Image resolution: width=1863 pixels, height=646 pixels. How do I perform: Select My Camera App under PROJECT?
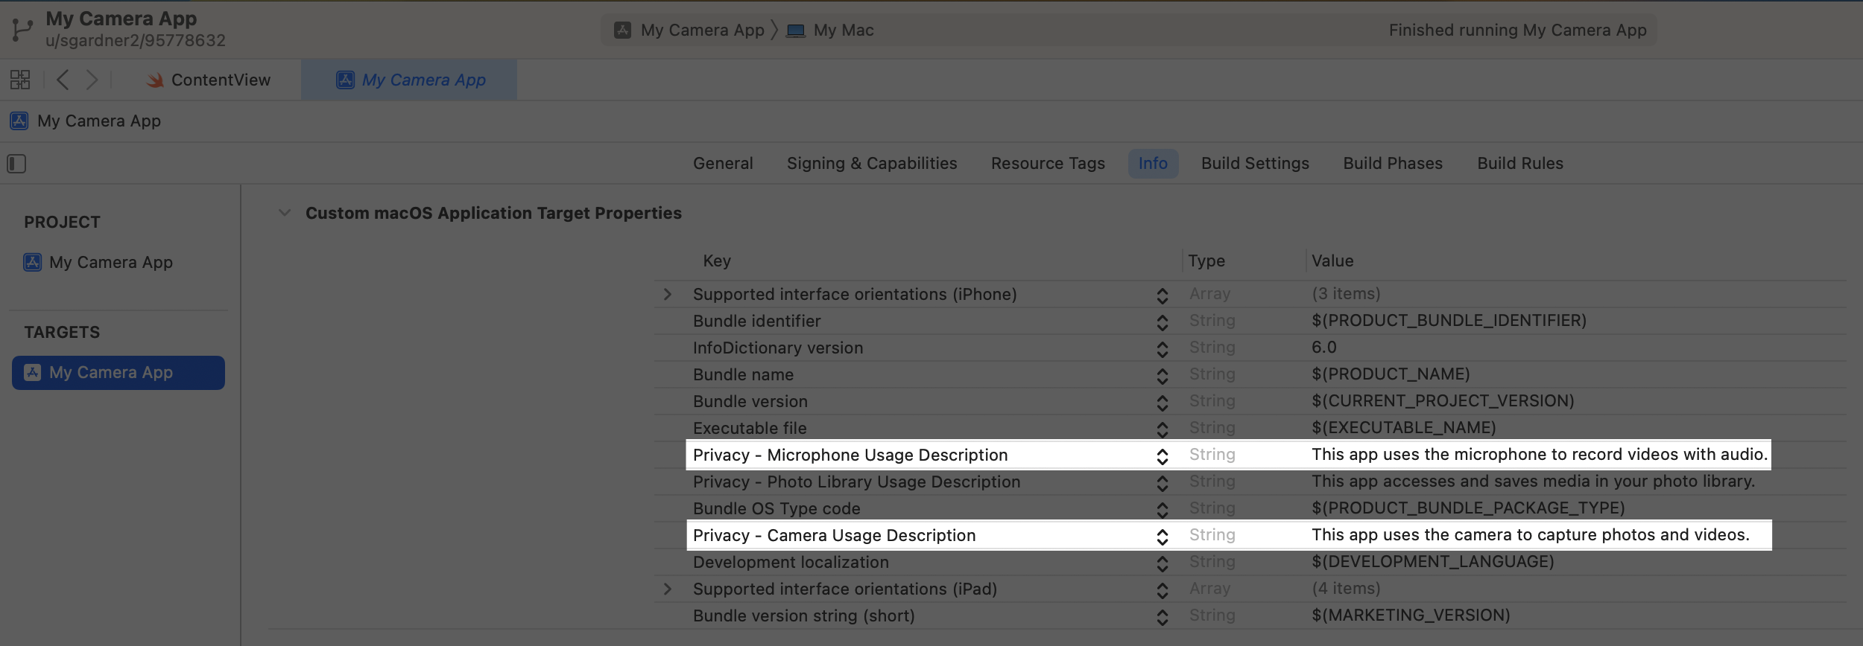pos(110,262)
